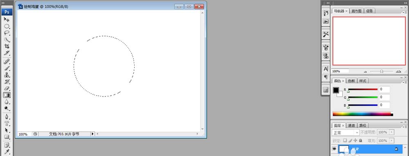Open the Brushes panel icon in dock
Image resolution: width=409 pixels, height=156 pixels.
326,47
